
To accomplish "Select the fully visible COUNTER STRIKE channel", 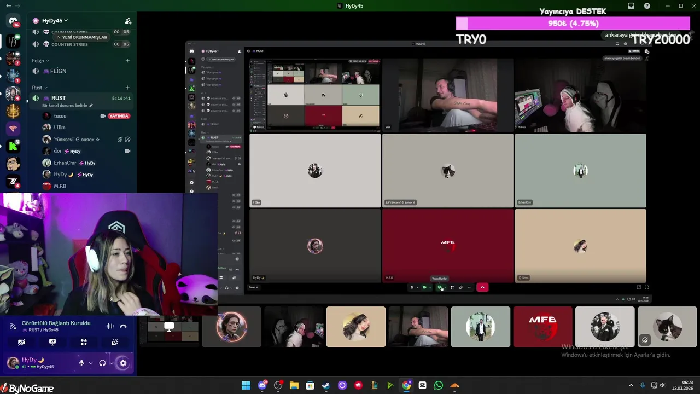I will coord(82,44).
